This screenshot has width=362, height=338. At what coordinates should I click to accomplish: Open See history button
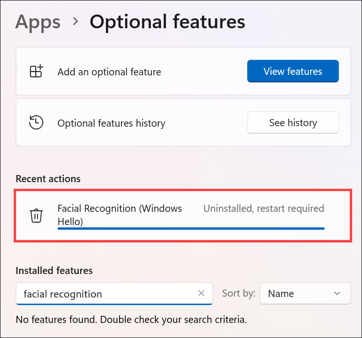click(x=293, y=123)
